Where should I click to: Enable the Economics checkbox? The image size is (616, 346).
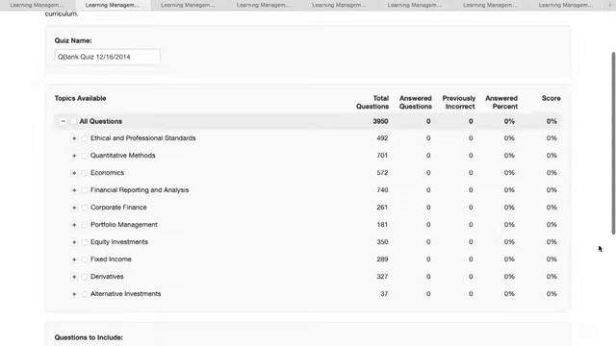coord(84,173)
